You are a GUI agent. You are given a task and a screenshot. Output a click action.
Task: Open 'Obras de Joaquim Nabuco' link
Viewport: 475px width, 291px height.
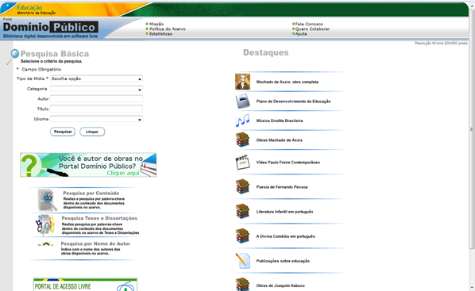pyautogui.click(x=280, y=285)
